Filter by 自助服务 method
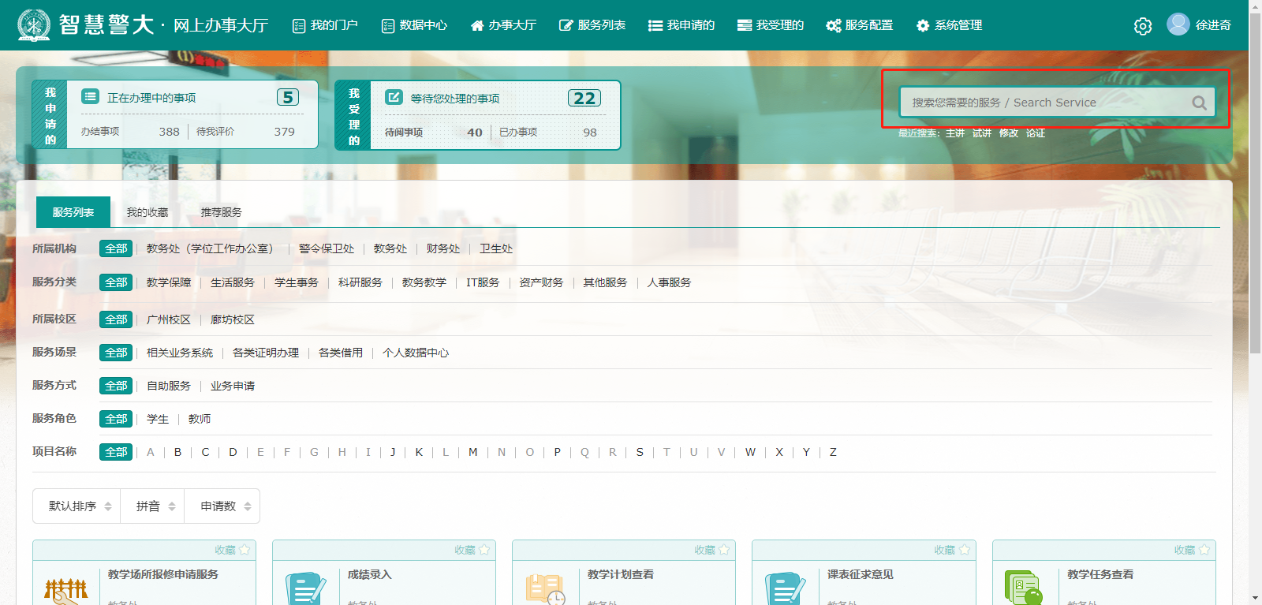 pyautogui.click(x=169, y=386)
